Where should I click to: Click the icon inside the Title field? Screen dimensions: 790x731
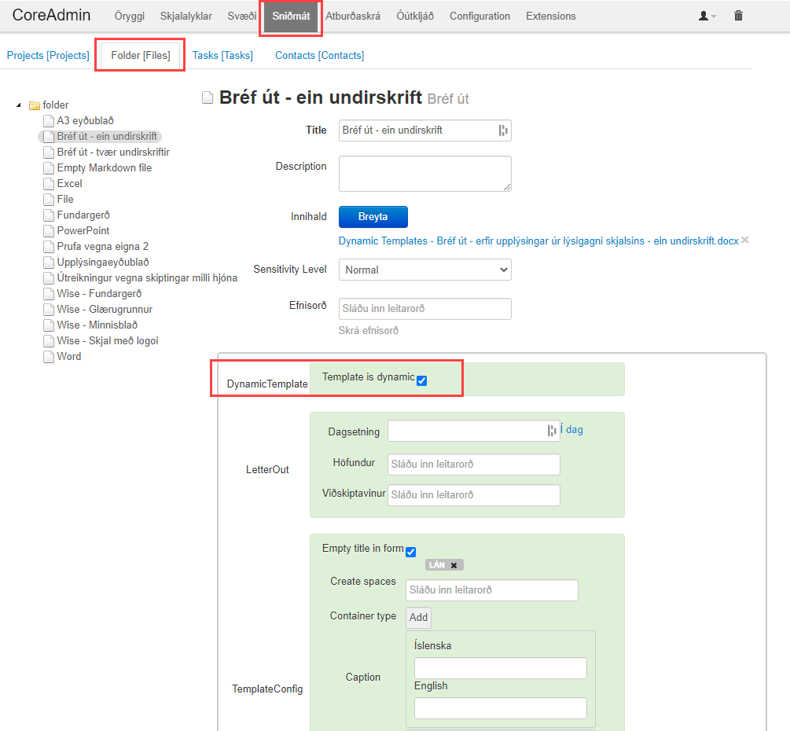click(503, 130)
